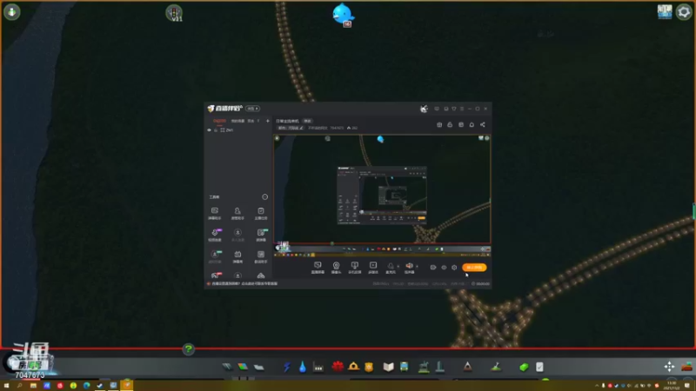Image resolution: width=696 pixels, height=391 pixels.
Task: Open streaming app settings gear icon
Action: coord(454,268)
